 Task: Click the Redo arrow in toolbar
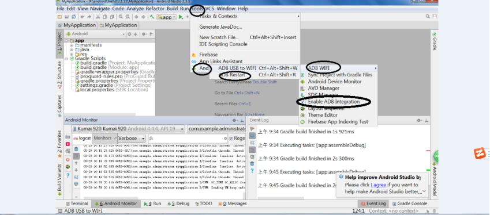[x=89, y=17]
